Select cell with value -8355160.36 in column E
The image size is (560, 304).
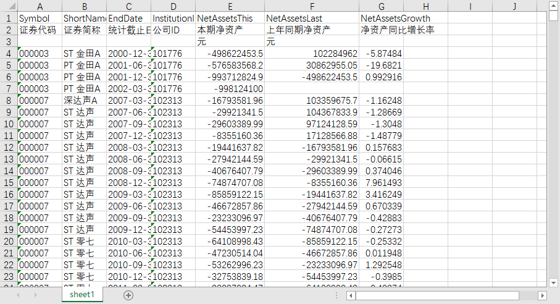[x=230, y=136]
